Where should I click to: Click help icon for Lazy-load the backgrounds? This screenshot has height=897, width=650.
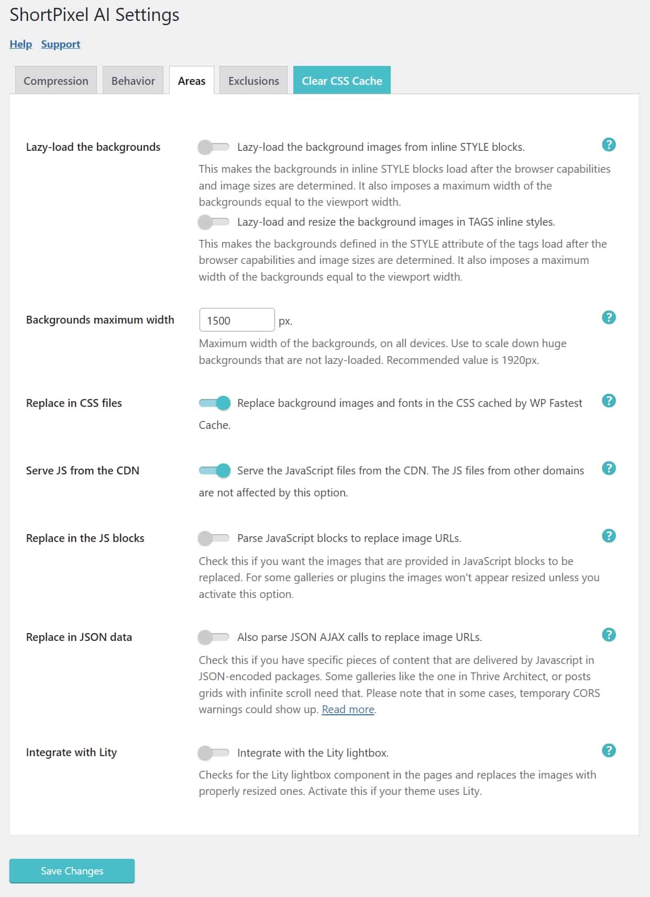[x=609, y=145]
